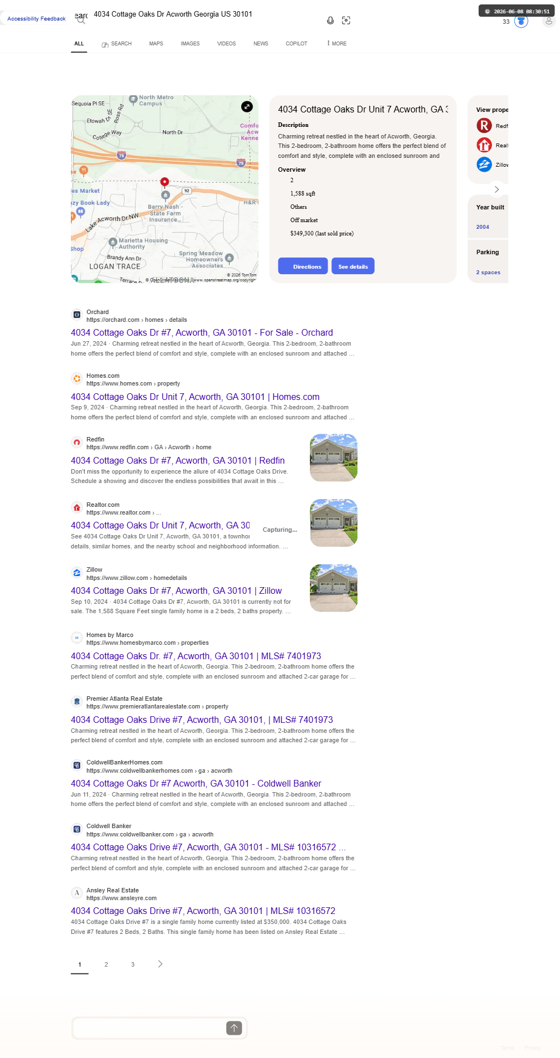Open the Realtor.com logo in View property
560x1058 pixels.
pyautogui.click(x=484, y=145)
